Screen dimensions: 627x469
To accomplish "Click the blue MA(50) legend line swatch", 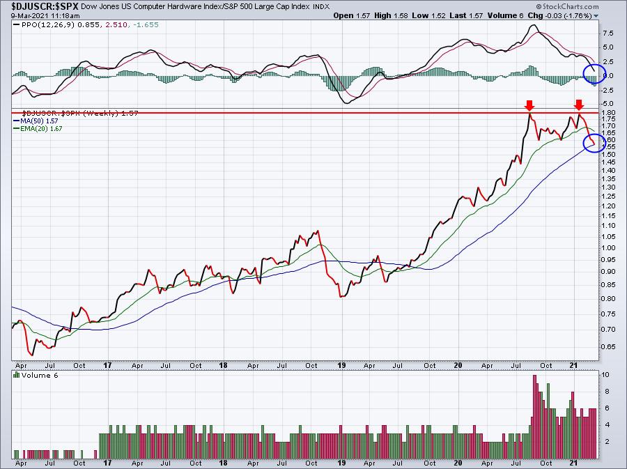I will point(17,121).
